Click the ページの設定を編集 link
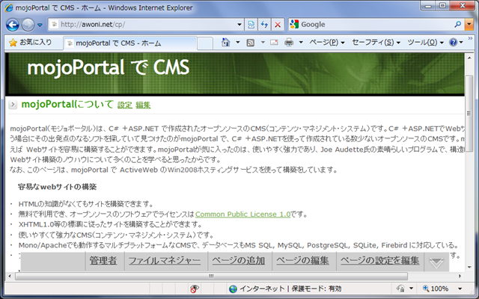Viewport: 479px width, 299px height. tap(379, 261)
